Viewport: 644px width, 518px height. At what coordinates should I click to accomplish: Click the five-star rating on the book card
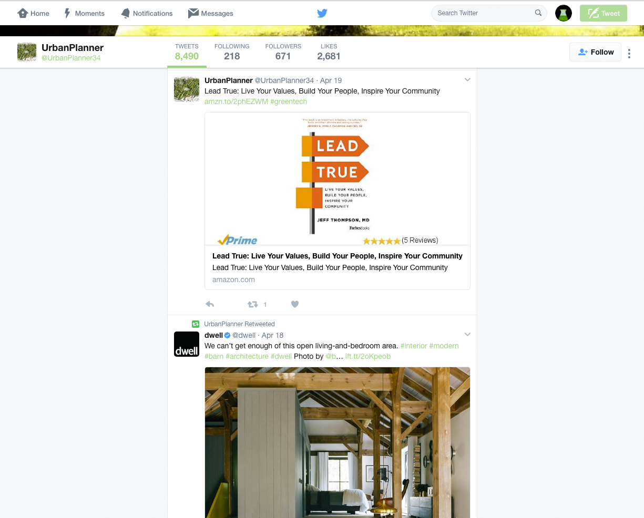click(382, 240)
